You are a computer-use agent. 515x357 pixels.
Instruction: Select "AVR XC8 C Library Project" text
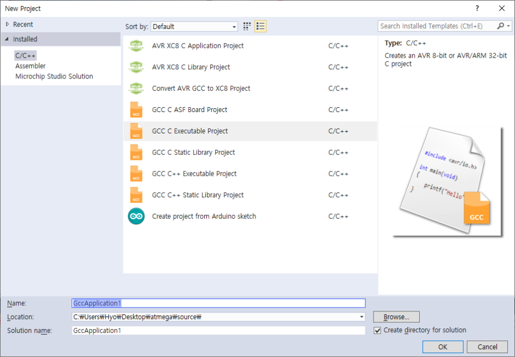coord(191,67)
